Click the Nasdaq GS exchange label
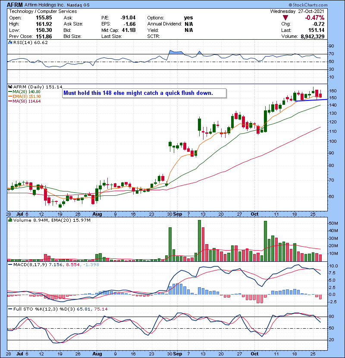 point(78,5)
